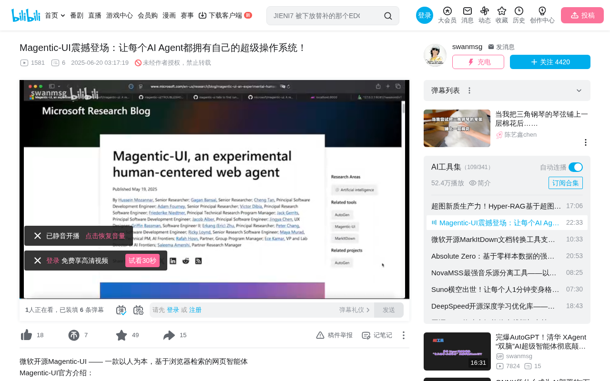610x381 pixels.
Task: Select current Magentic-UI playlist entry
Action: (x=507, y=223)
